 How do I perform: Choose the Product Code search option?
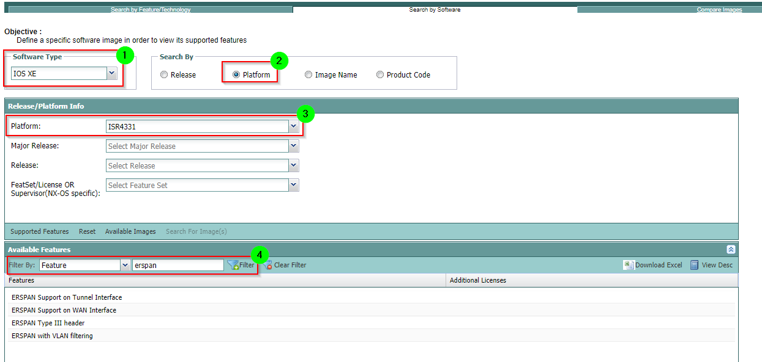click(379, 74)
